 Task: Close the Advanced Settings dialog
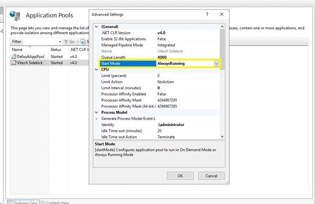pyautogui.click(x=222, y=14)
